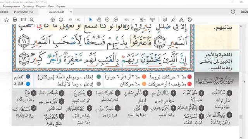Print the document with the printer icon
The image size is (248, 139).
click(x=15, y=20)
